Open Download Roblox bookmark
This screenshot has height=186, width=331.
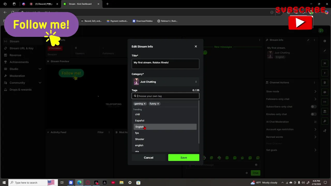(142, 21)
